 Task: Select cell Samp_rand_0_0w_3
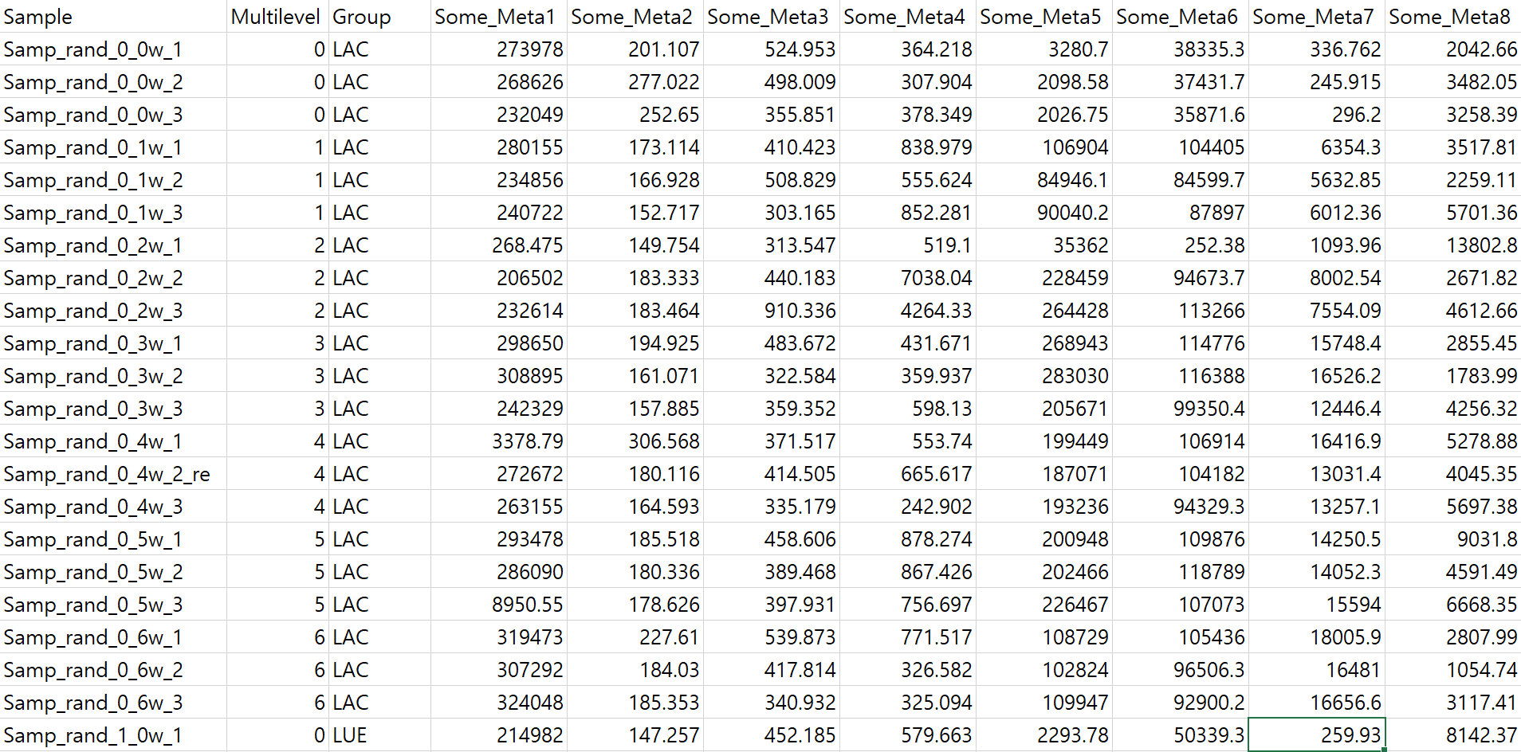click(113, 115)
